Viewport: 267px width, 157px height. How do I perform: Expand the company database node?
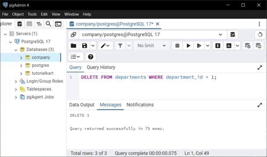[21, 58]
